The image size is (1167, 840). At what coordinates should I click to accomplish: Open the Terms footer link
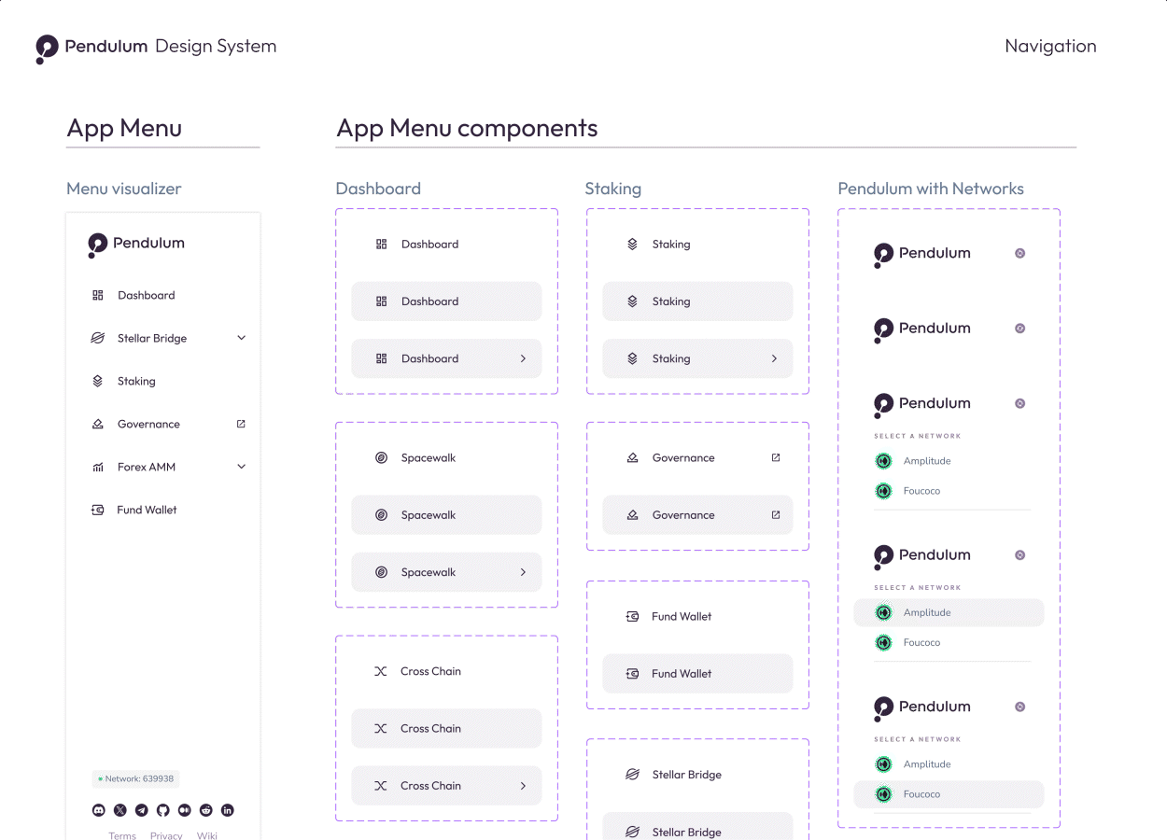[x=122, y=835]
